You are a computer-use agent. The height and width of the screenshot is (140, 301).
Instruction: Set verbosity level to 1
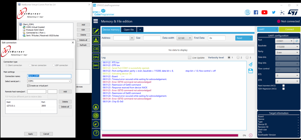229,57
